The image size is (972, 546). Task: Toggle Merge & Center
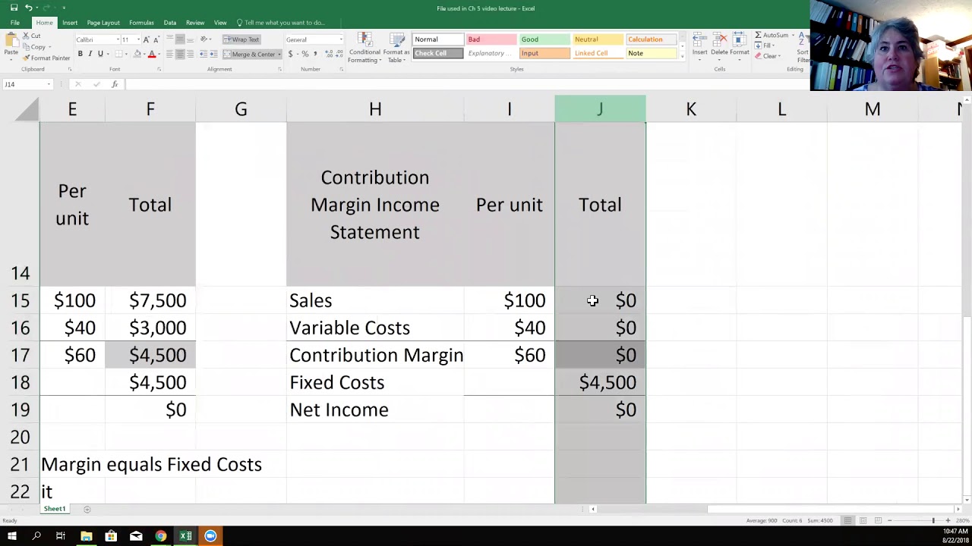coord(249,54)
